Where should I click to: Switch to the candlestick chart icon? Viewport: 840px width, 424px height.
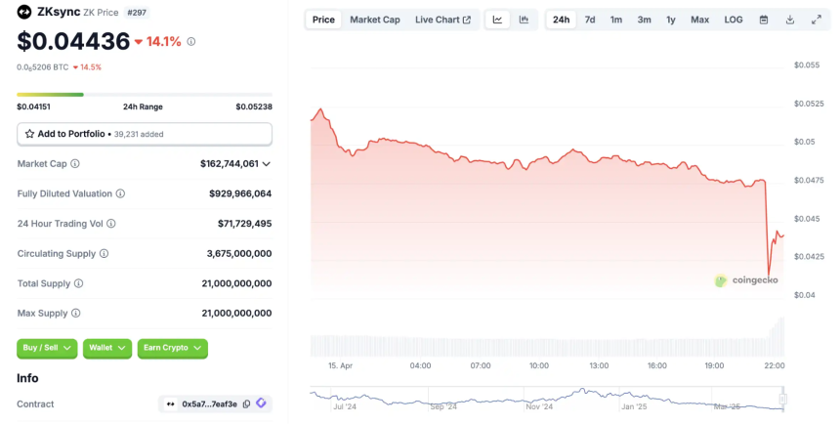click(x=524, y=20)
